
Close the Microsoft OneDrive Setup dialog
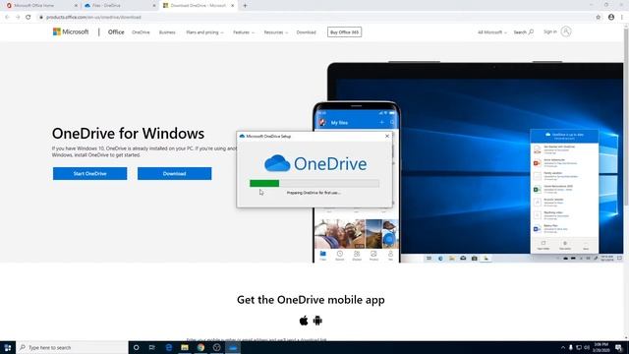point(387,136)
